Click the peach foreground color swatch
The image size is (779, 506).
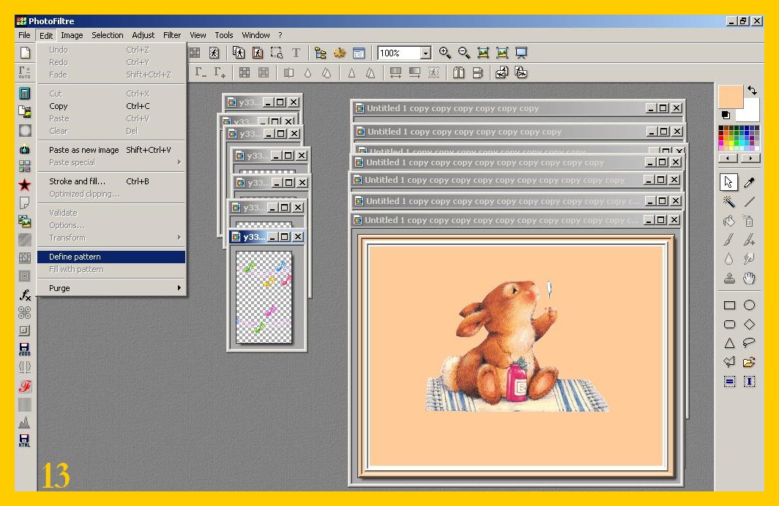click(730, 97)
